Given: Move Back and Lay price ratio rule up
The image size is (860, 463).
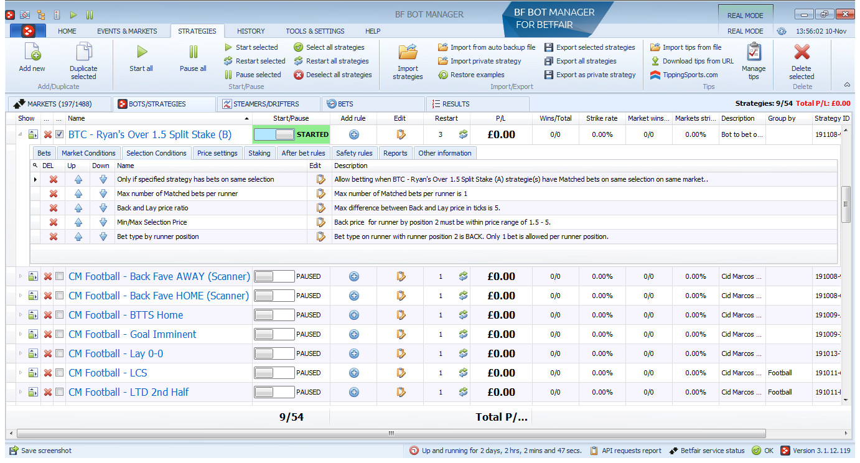Looking at the screenshot, I should [78, 208].
